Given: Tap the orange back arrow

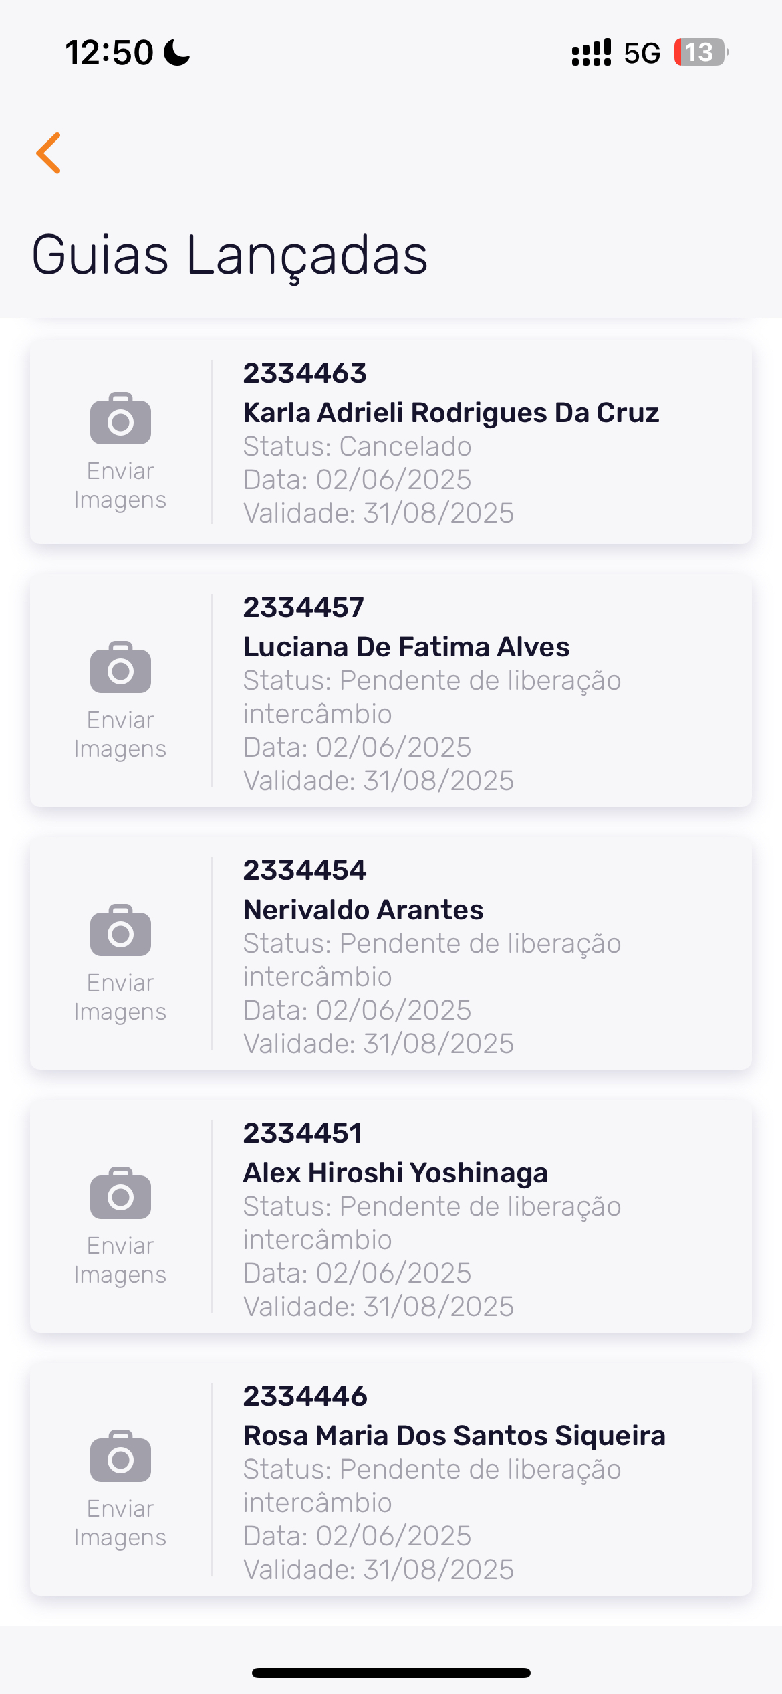Looking at the screenshot, I should [49, 153].
